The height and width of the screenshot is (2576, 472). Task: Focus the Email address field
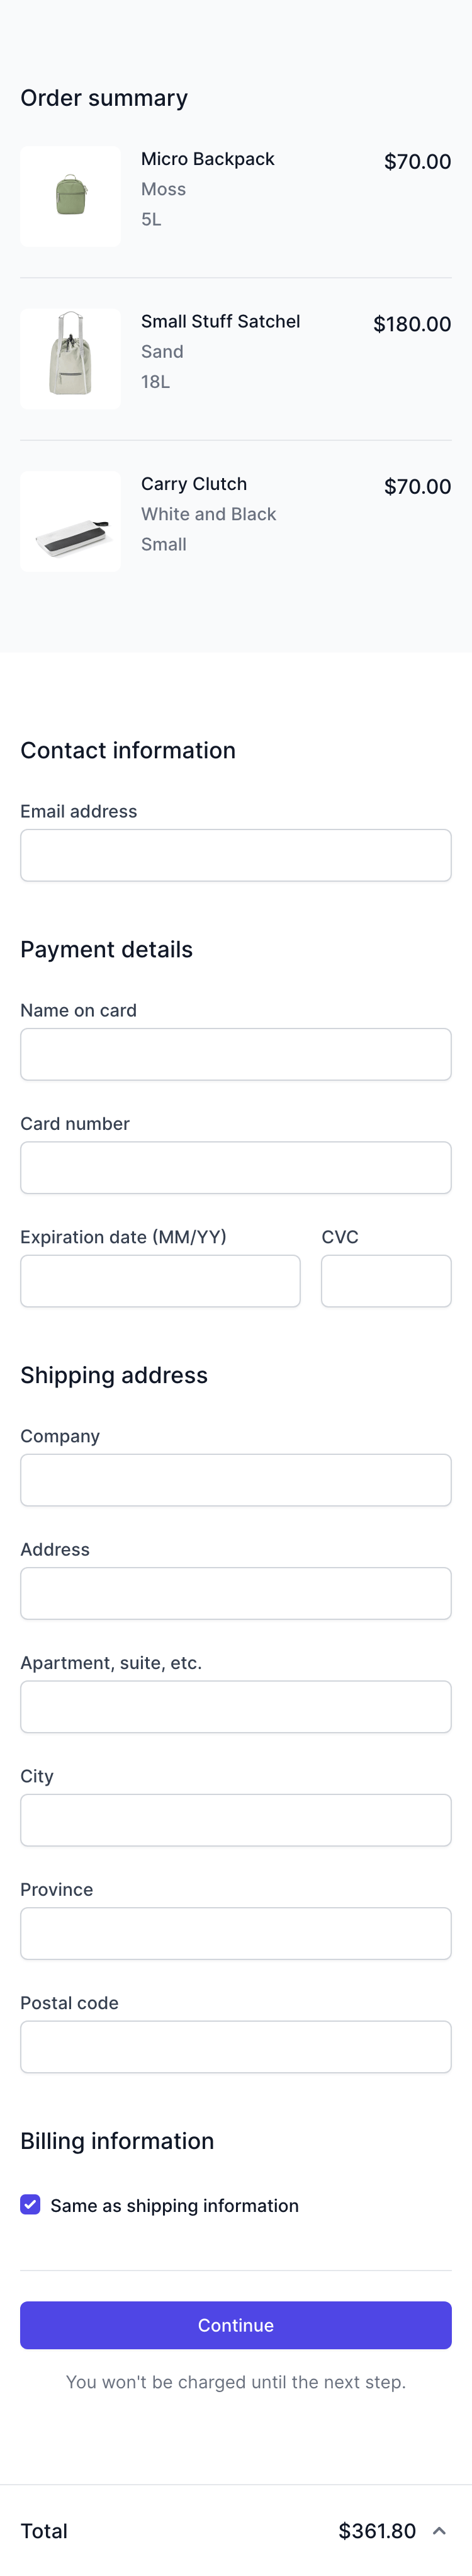tap(236, 855)
